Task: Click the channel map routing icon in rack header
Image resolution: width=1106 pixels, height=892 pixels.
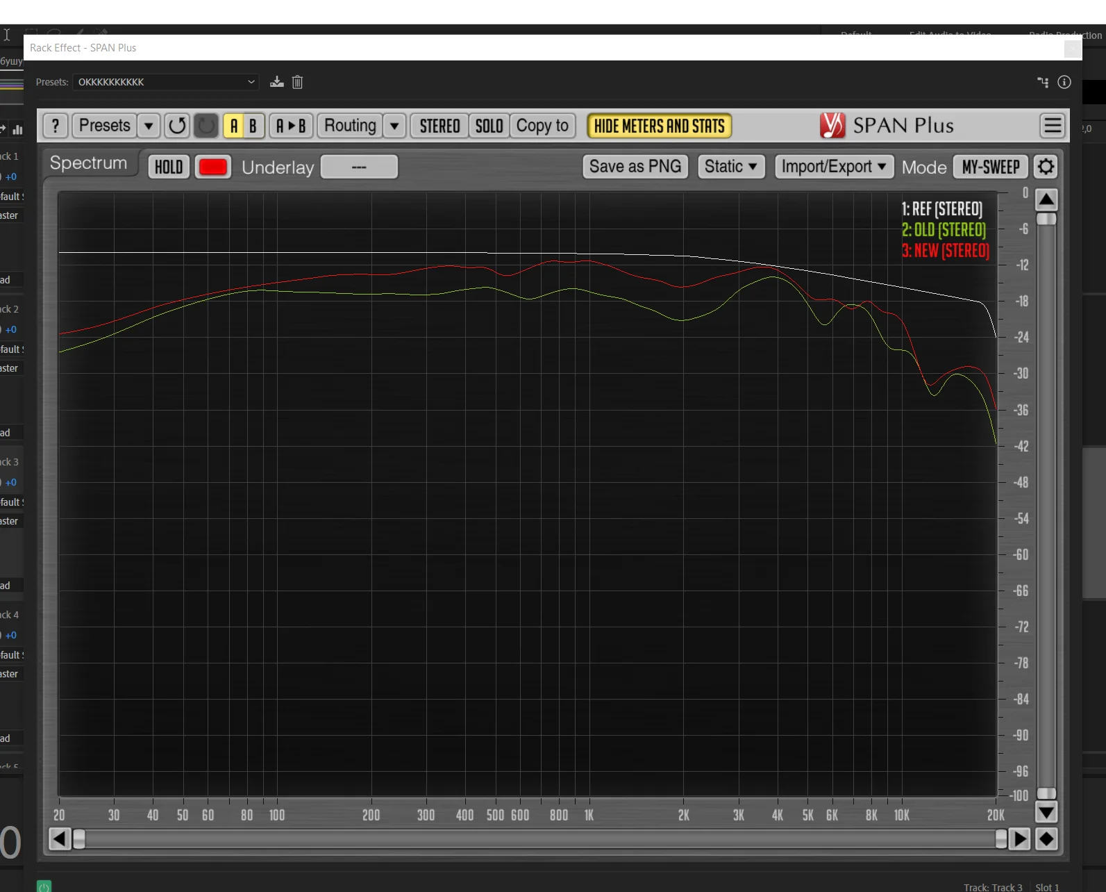Action: point(1043,82)
